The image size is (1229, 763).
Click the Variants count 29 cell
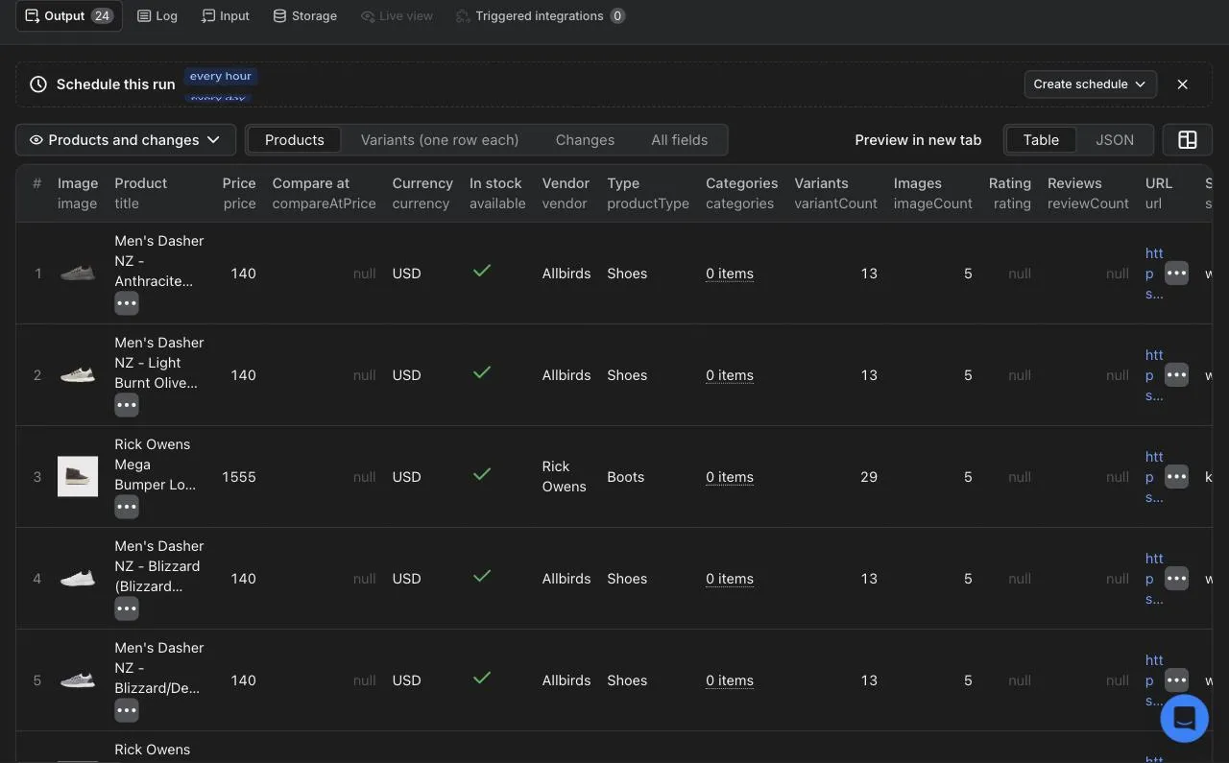[869, 477]
